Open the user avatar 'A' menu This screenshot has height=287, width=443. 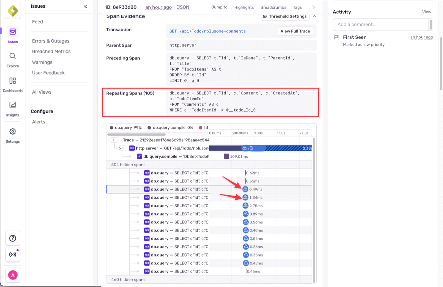tap(13, 275)
